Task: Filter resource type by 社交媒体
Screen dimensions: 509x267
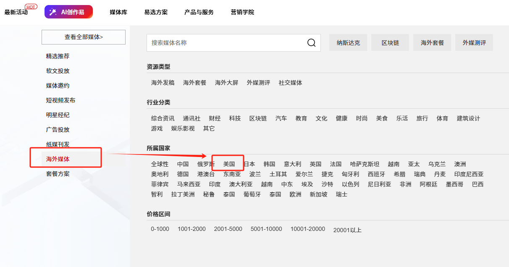Action: click(x=291, y=83)
